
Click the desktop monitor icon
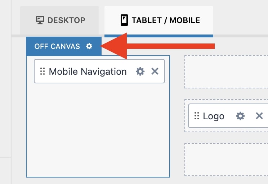(x=40, y=20)
